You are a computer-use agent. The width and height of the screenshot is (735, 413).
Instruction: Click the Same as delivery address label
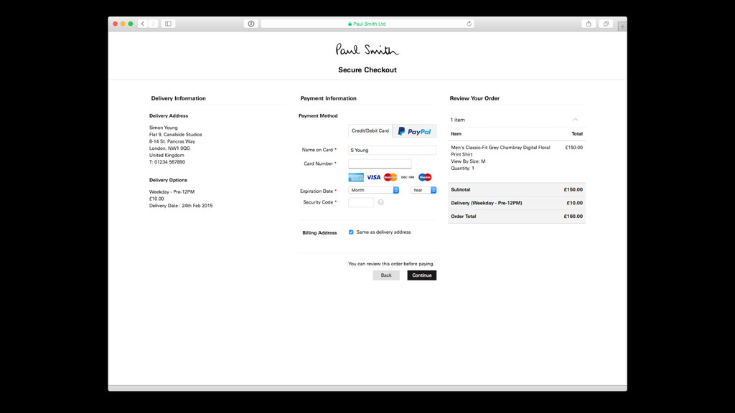(x=383, y=232)
